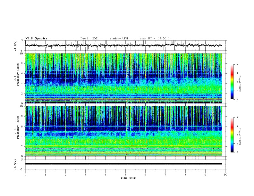The image size is (254, 196).
Task: Click time axis tick label "1"
Action: click(x=45, y=175)
